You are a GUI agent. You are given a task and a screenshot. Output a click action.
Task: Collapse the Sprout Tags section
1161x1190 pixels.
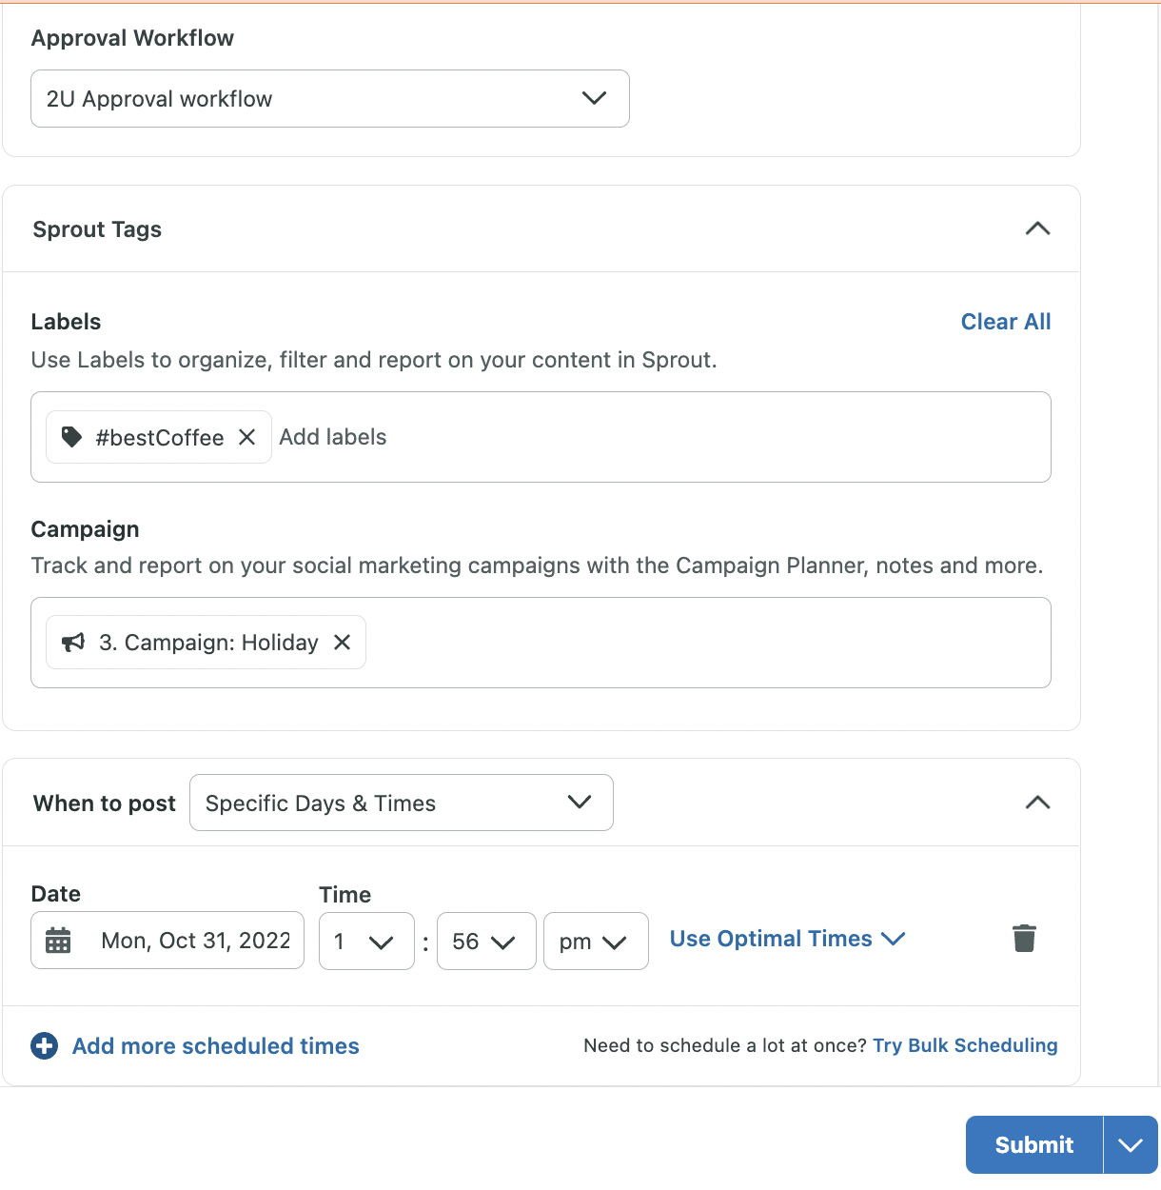(1037, 228)
